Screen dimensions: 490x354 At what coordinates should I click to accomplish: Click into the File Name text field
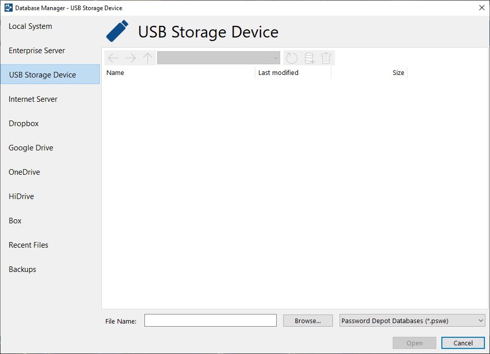coord(210,321)
